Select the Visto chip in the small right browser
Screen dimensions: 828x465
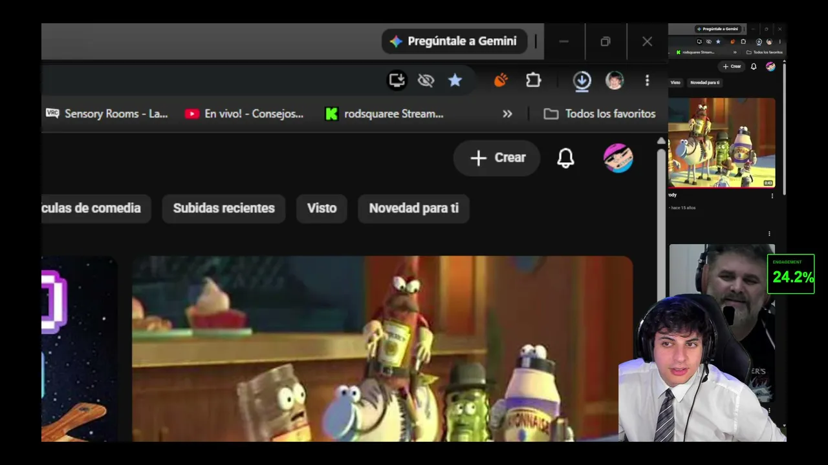tap(675, 83)
